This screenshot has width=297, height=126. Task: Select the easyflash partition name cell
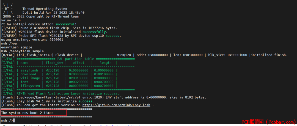tap(29, 70)
